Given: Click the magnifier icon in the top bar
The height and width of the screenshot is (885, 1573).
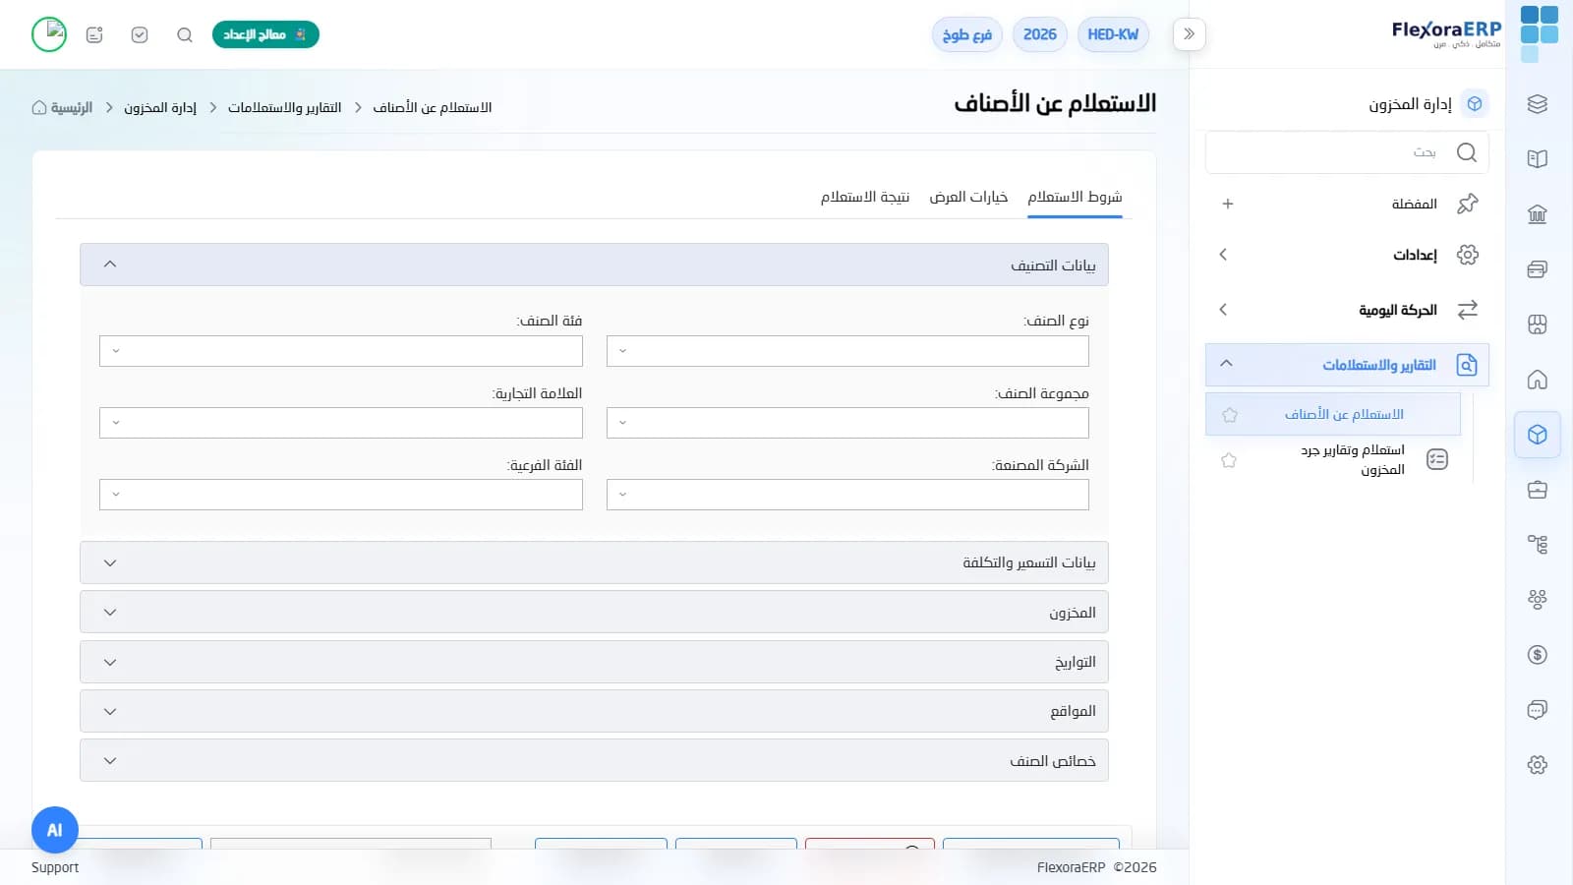Looking at the screenshot, I should tap(185, 34).
